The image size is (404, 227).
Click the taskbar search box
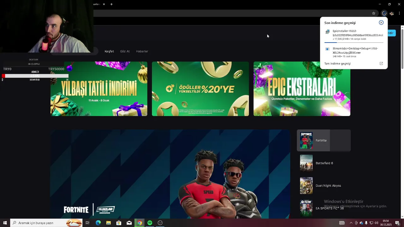tap(46, 223)
